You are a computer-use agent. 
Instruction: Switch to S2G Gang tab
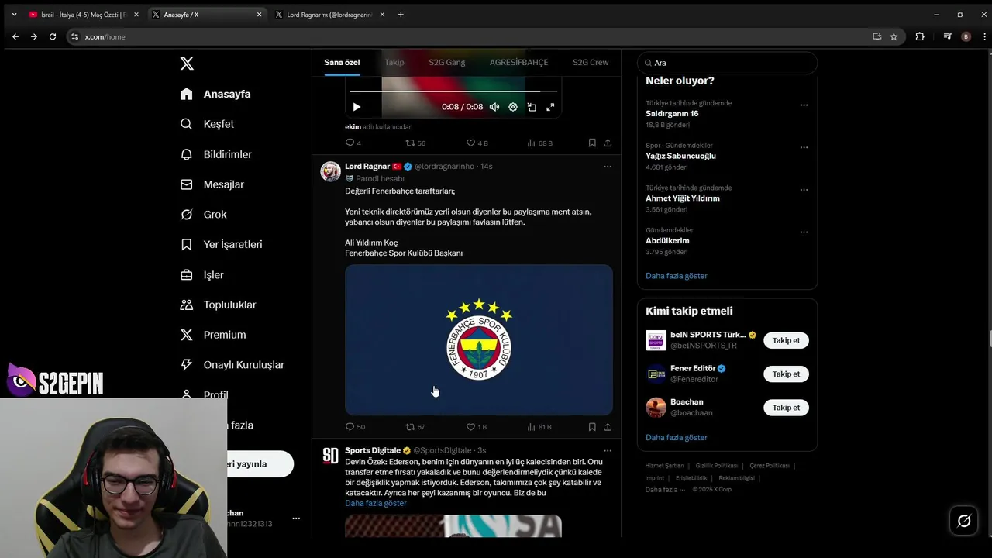pos(447,62)
